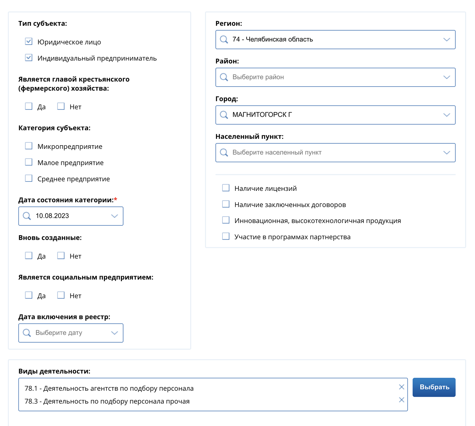This screenshot has width=475, height=426.
Task: Expand the Город dropdown arrow
Action: point(447,115)
